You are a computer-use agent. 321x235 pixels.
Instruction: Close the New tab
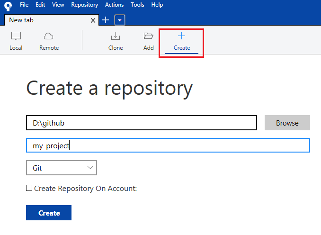pyautogui.click(x=93, y=20)
